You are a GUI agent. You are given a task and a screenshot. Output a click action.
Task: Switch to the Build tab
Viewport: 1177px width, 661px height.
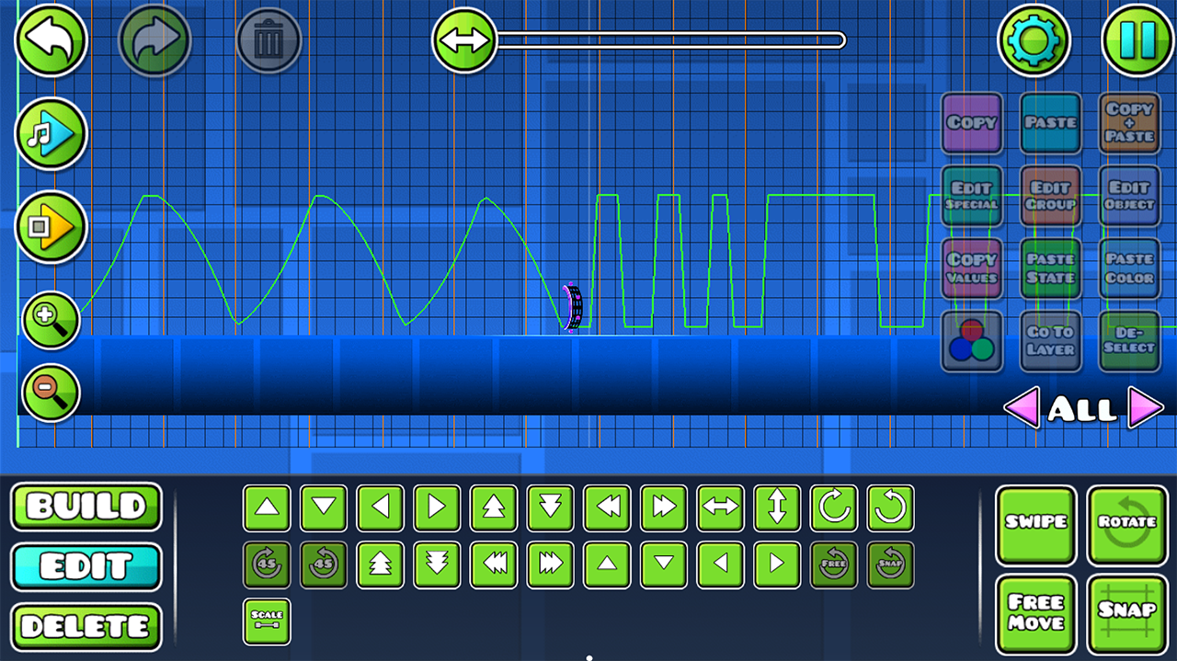point(86,507)
